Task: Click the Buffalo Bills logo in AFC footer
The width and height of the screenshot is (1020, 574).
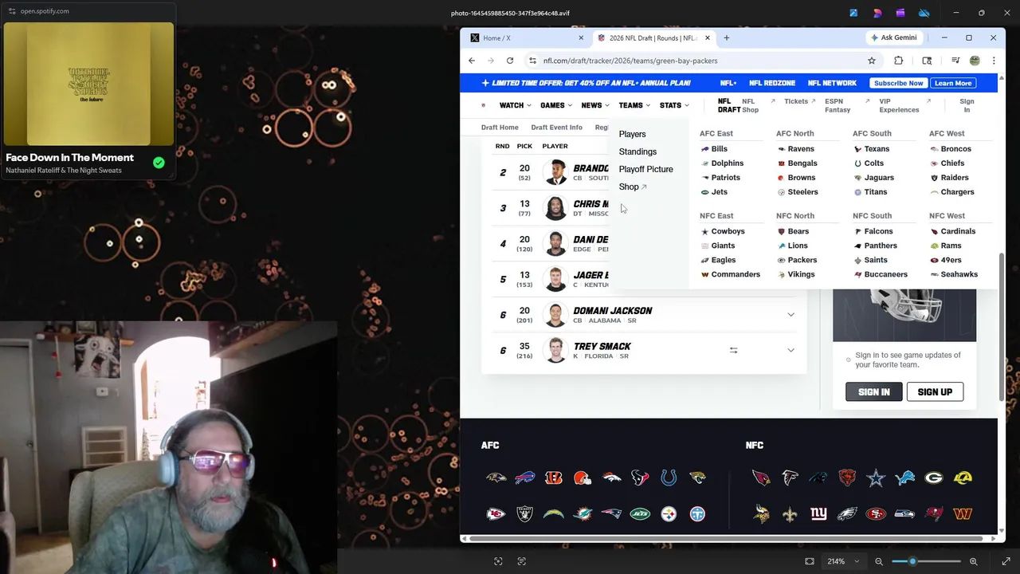Action: (524, 478)
